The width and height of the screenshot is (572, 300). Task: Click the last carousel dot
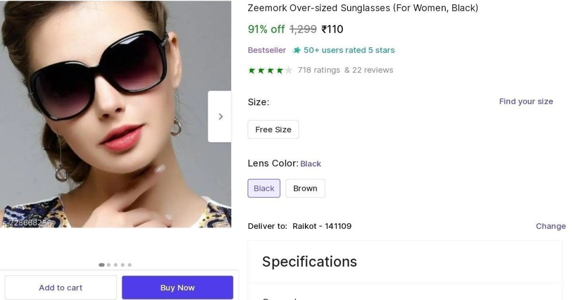coord(130,265)
